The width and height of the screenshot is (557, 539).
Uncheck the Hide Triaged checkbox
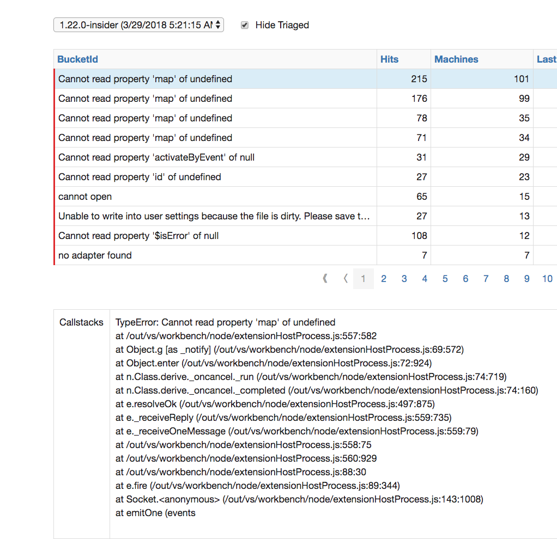click(x=243, y=24)
